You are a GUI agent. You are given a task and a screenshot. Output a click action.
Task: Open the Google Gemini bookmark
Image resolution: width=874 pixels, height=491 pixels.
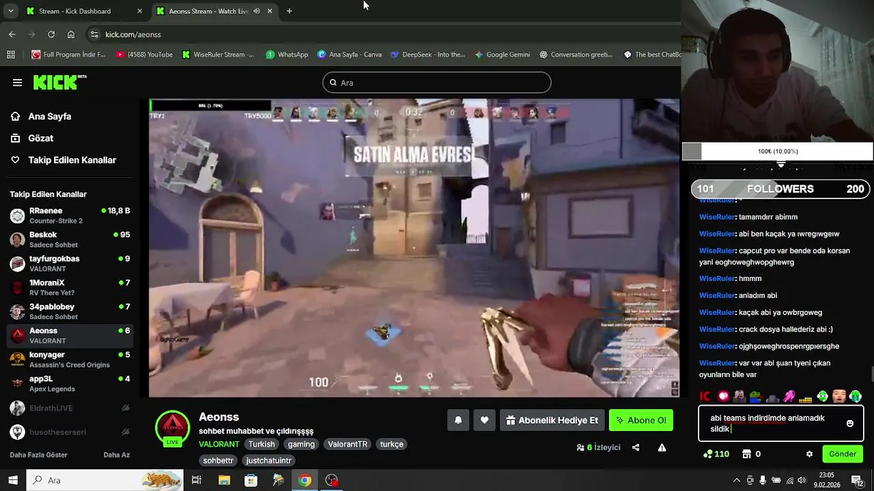pyautogui.click(x=502, y=55)
